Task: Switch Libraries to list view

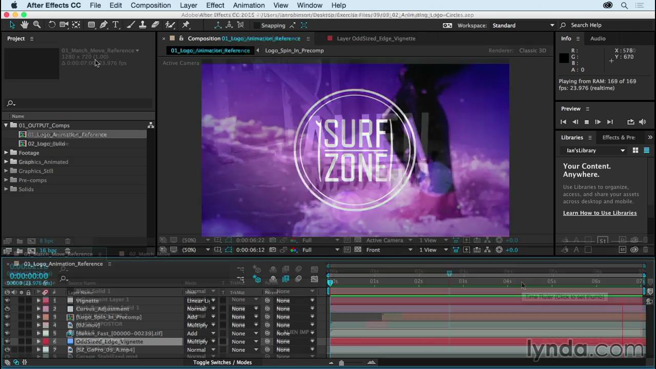Action: pos(646,150)
